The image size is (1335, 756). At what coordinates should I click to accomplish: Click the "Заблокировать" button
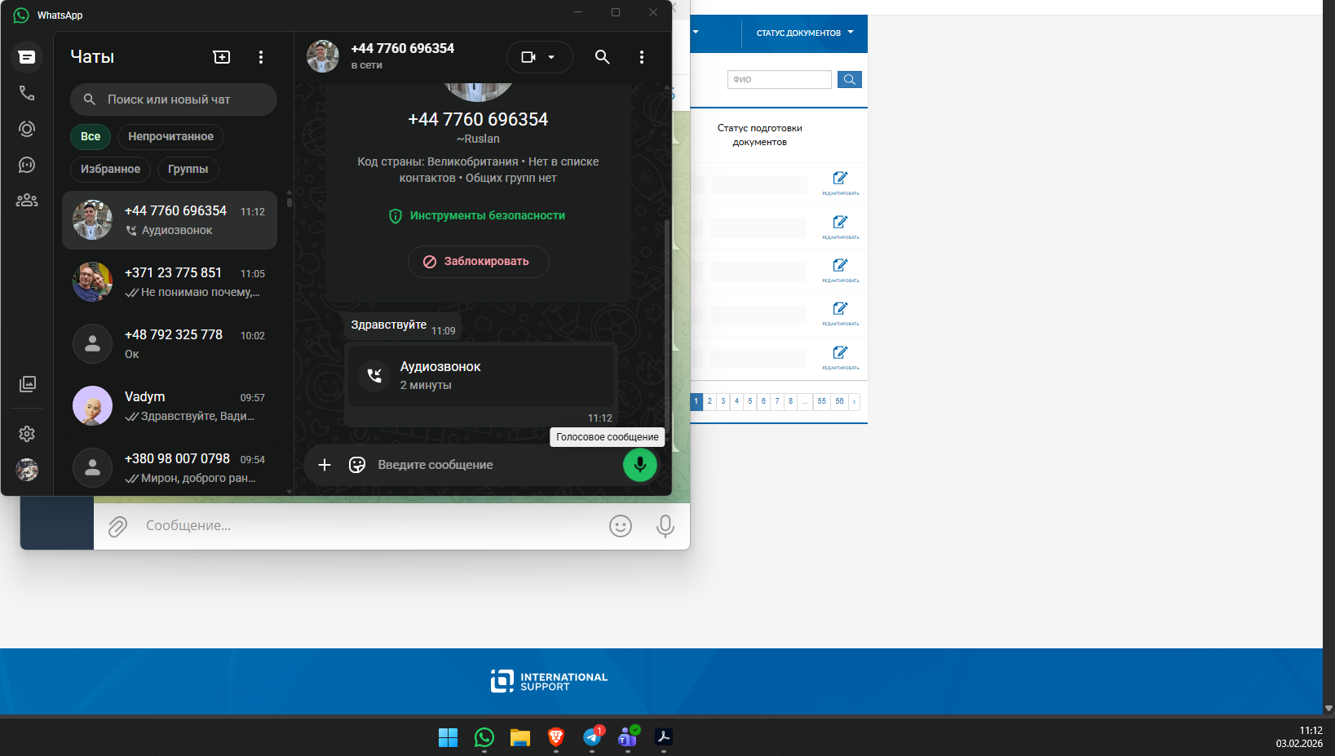pyautogui.click(x=478, y=262)
